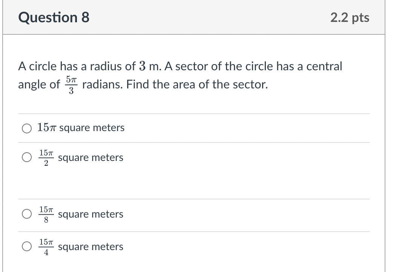Click the 15π square meters answer text
Viewport: 402px width, 272px height.
point(81,128)
